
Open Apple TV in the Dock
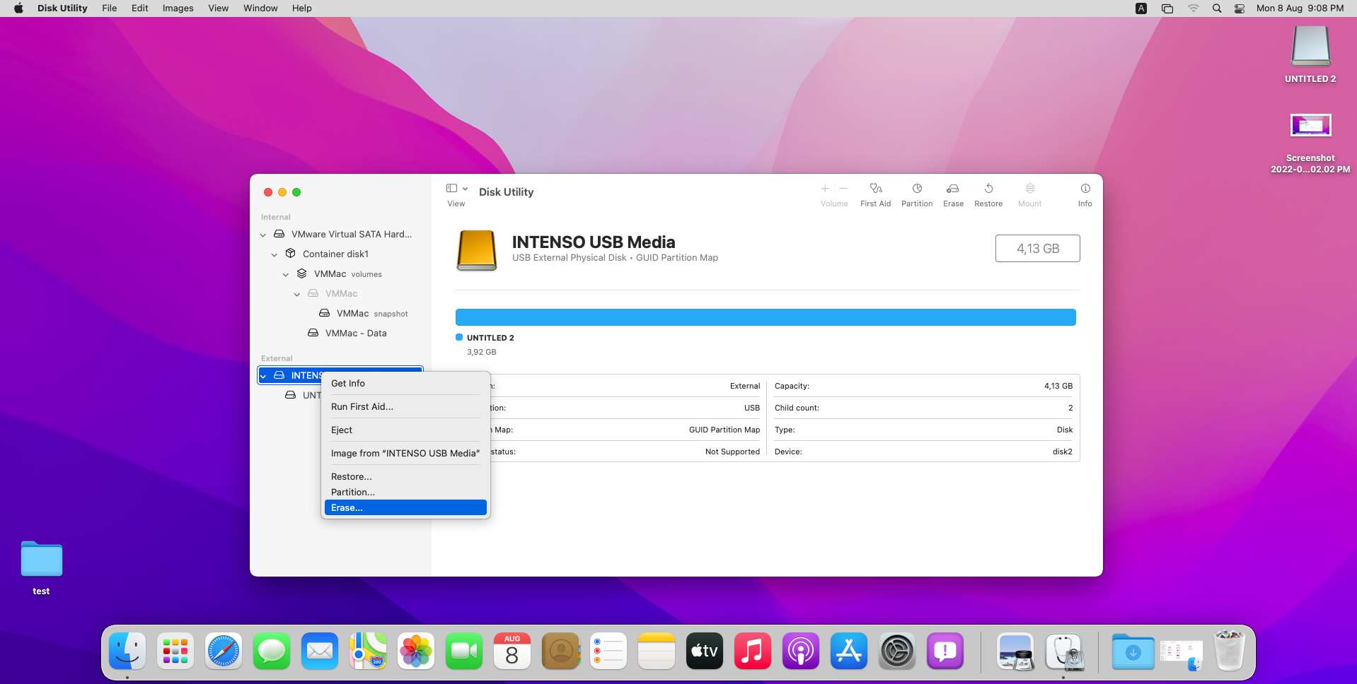click(705, 651)
